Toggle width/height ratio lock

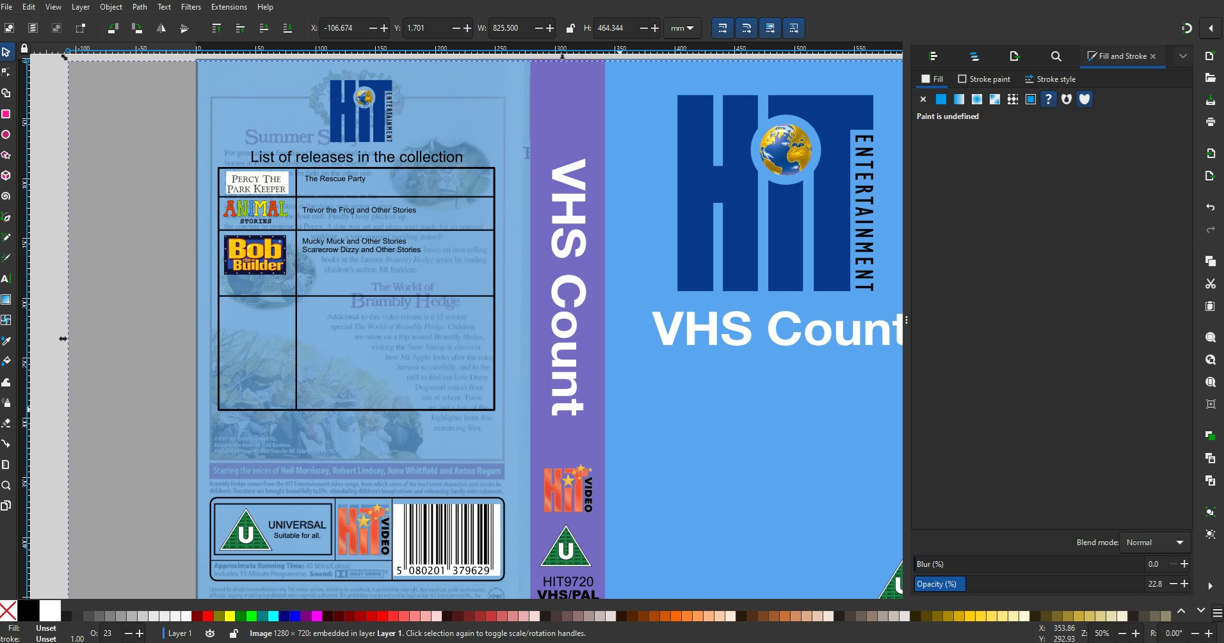[x=570, y=28]
